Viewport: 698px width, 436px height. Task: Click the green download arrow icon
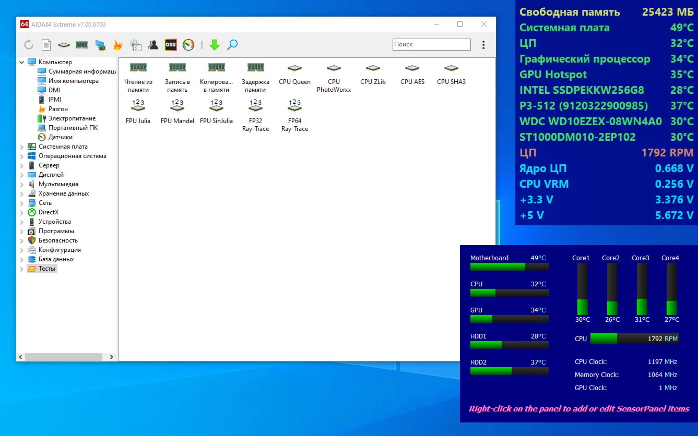coord(215,45)
